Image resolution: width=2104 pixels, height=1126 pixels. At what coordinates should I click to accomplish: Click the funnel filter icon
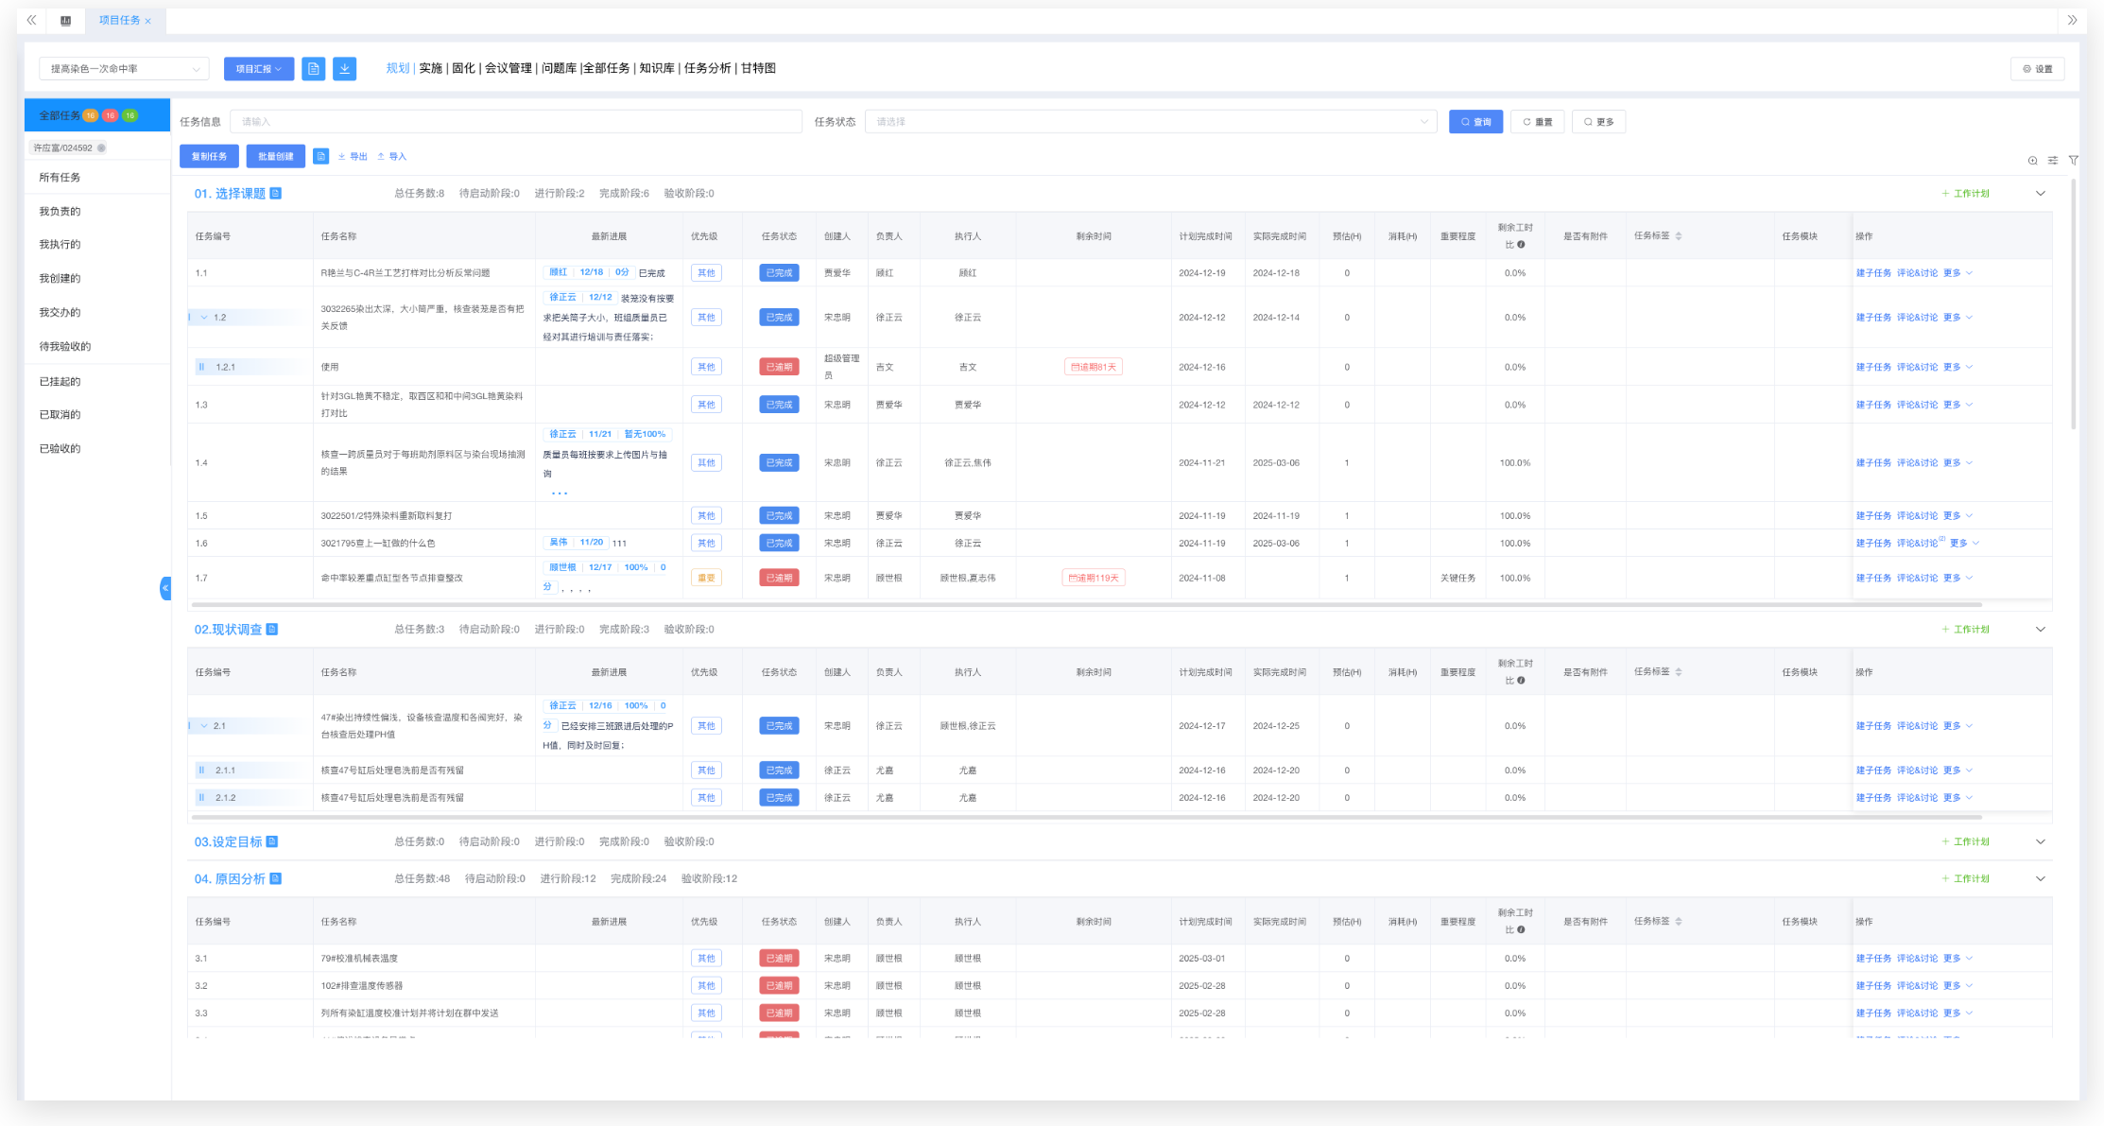tap(2073, 161)
